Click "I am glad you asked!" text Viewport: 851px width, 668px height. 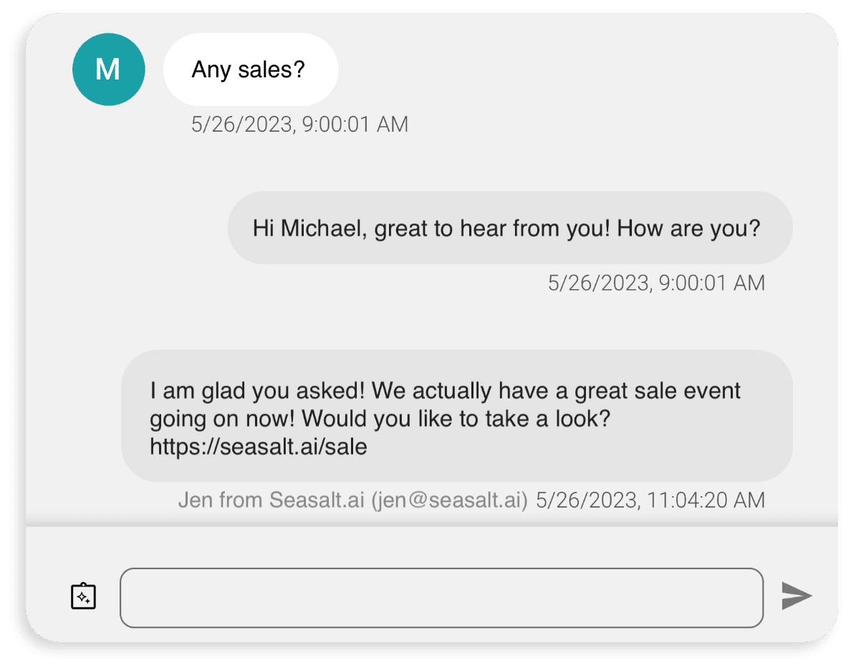pyautogui.click(x=257, y=391)
